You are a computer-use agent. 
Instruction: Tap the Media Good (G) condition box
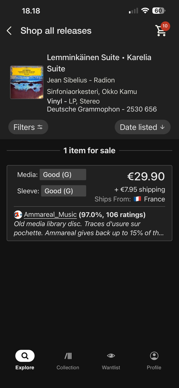(63, 175)
